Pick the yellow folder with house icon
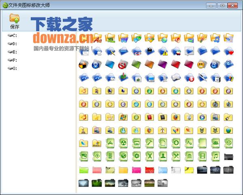This screenshot has height=195, width=243. (162, 130)
